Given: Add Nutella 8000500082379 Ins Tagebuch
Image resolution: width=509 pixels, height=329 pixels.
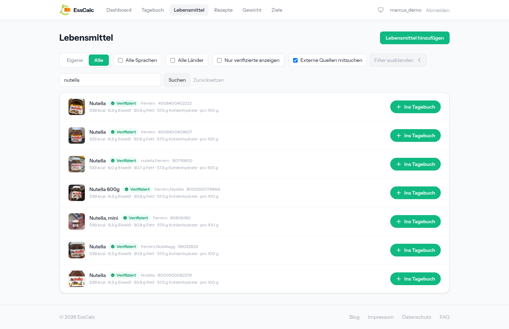Looking at the screenshot, I should [415, 279].
